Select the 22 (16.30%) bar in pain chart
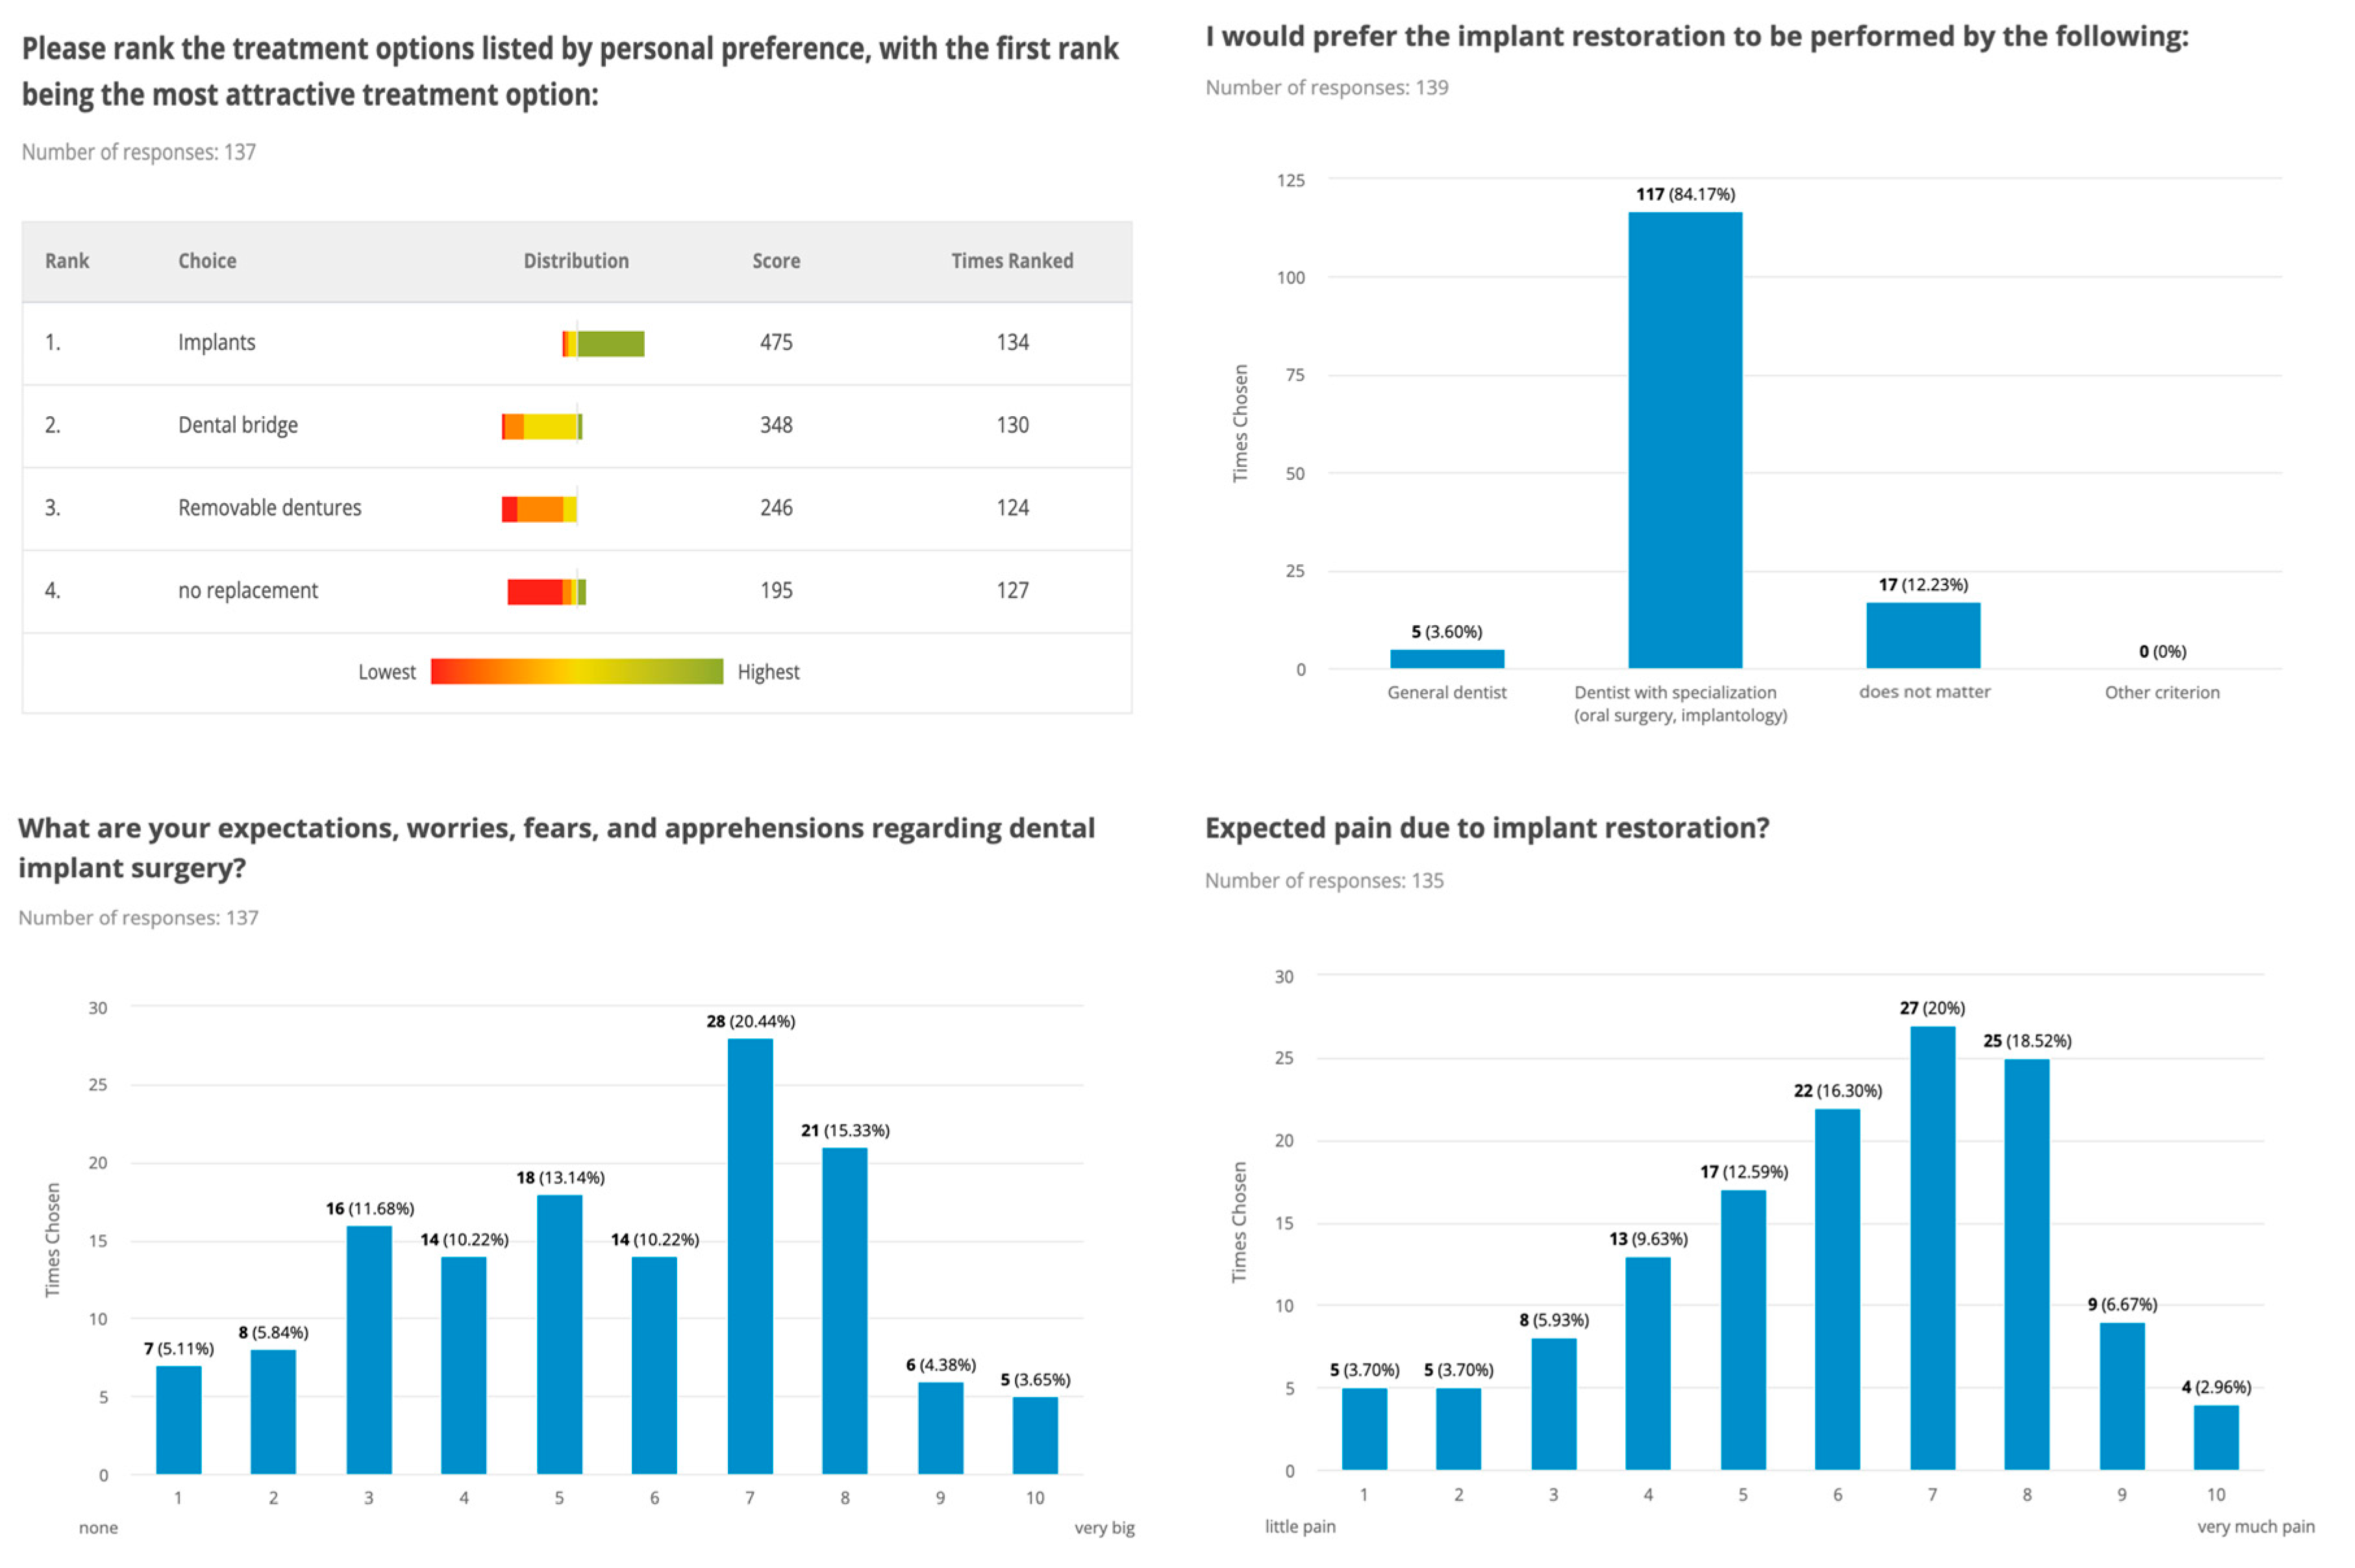2355x1568 pixels. 1837,1289
